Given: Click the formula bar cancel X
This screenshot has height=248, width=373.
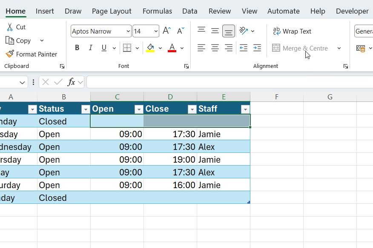Looking at the screenshot, I should (x=46, y=82).
